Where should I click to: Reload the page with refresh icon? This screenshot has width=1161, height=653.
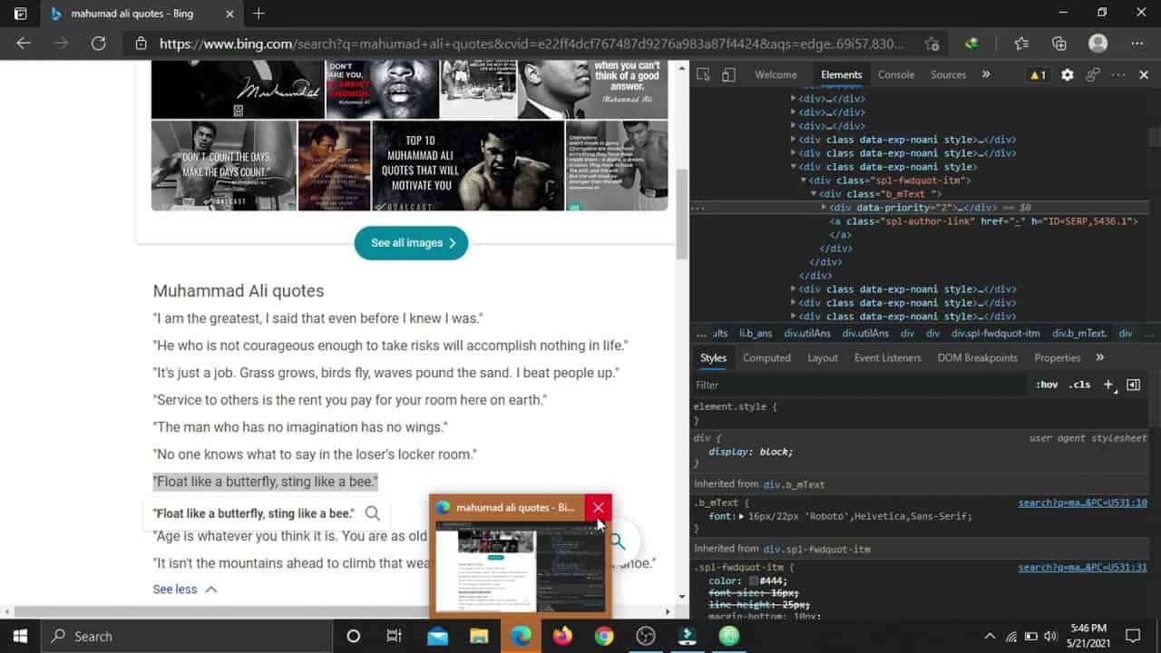point(98,44)
